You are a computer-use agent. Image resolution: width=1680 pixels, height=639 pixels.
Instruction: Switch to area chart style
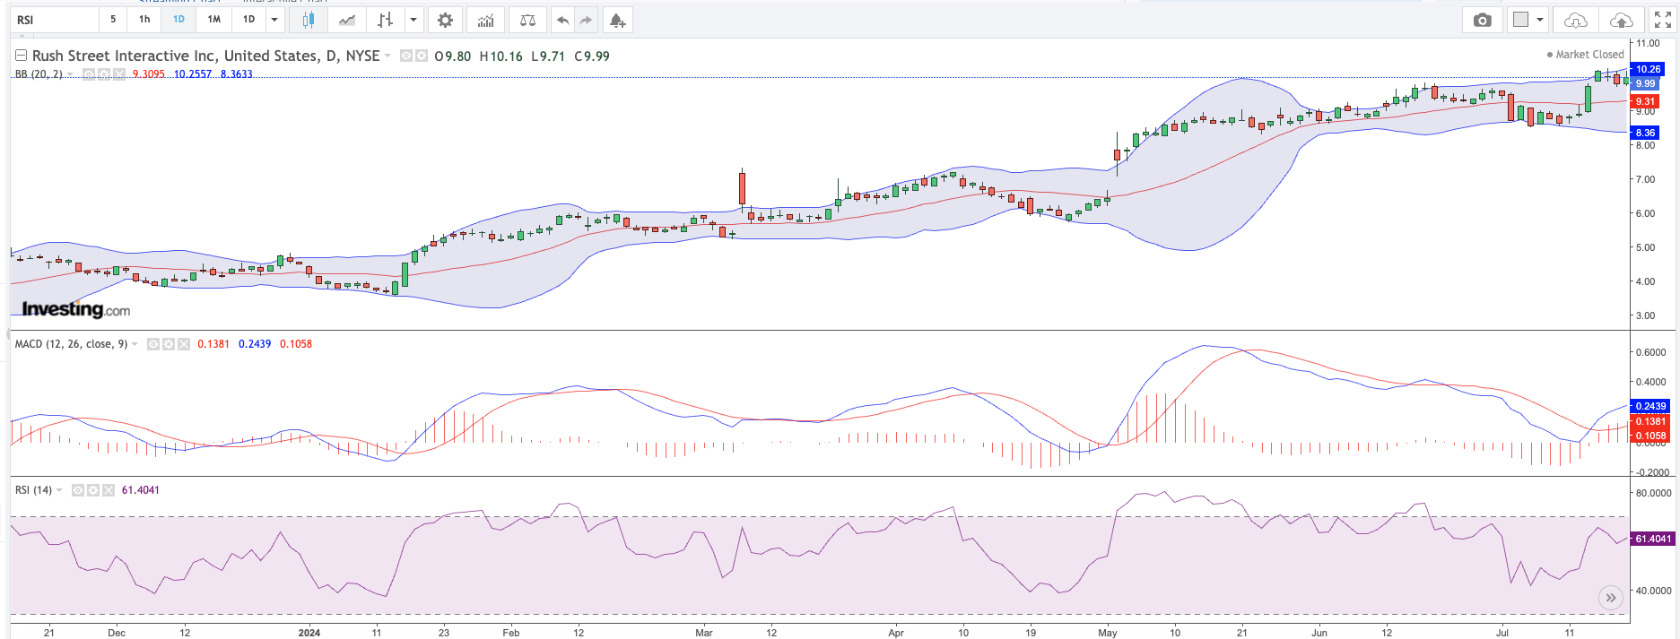point(347,20)
